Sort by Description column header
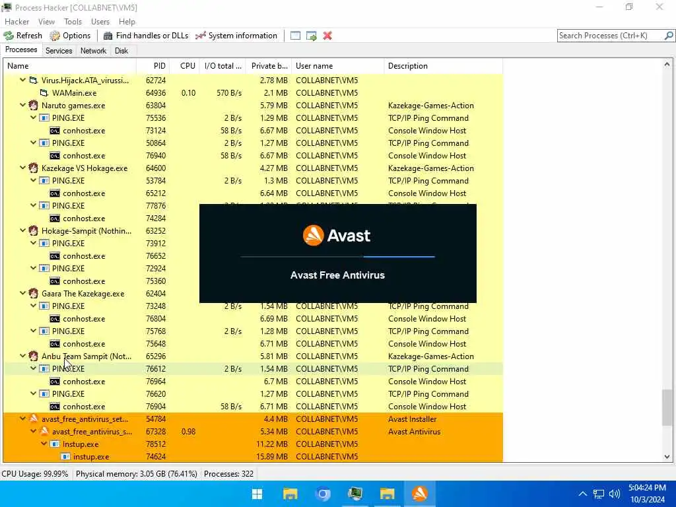 pos(443,66)
